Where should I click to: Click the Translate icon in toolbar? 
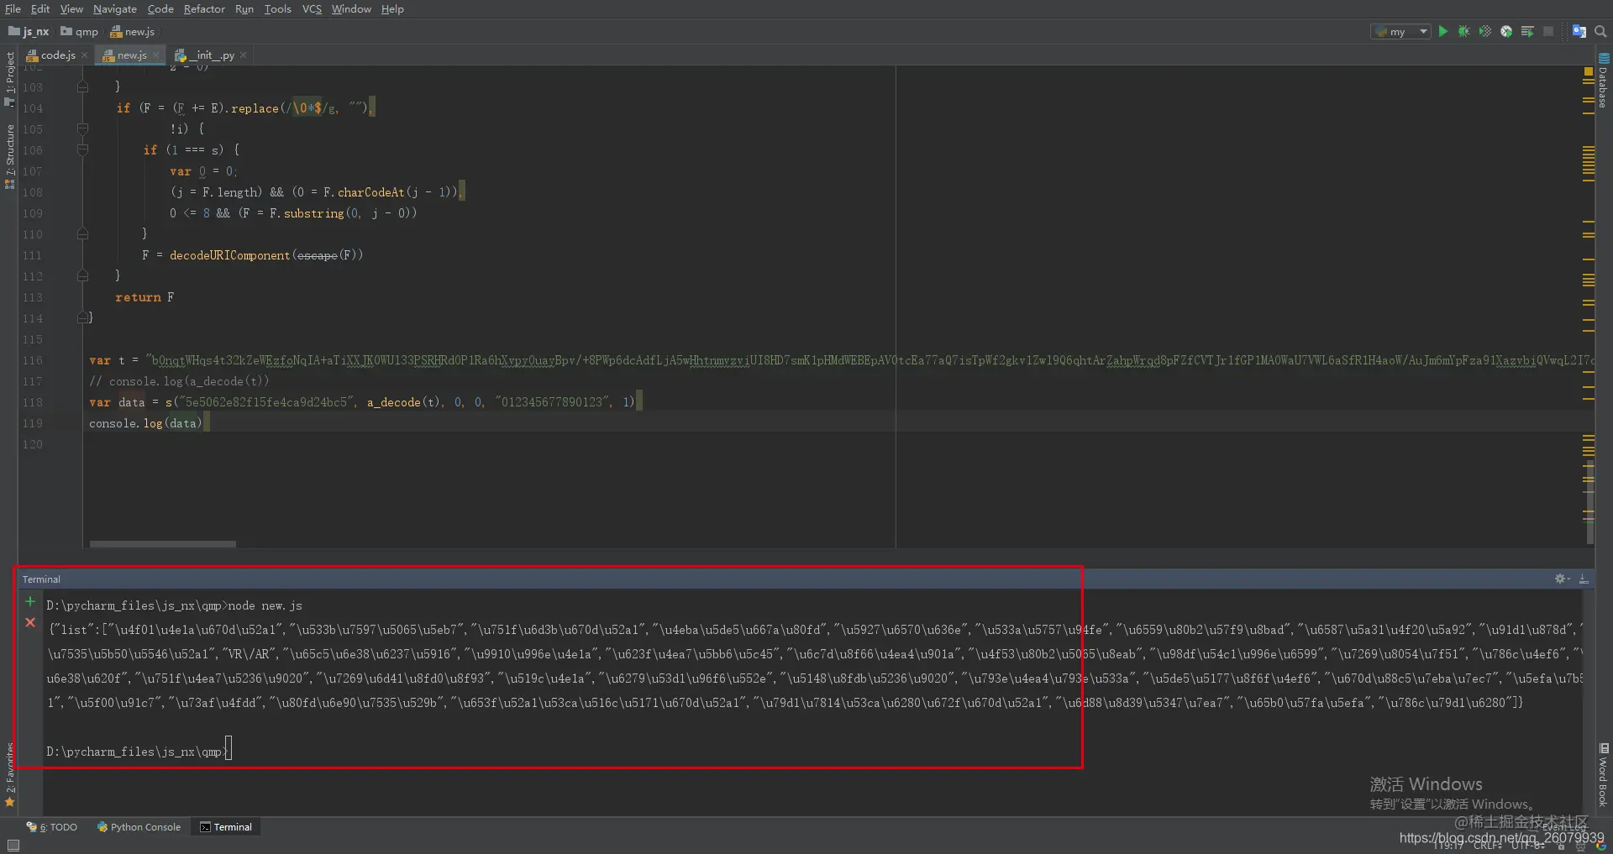(x=1579, y=32)
